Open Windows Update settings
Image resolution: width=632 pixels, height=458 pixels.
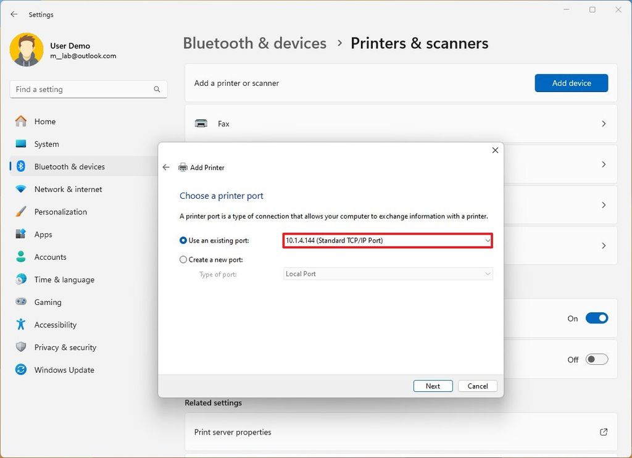coord(64,370)
